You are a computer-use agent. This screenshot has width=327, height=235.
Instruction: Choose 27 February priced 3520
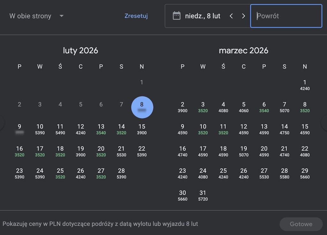click(x=101, y=174)
